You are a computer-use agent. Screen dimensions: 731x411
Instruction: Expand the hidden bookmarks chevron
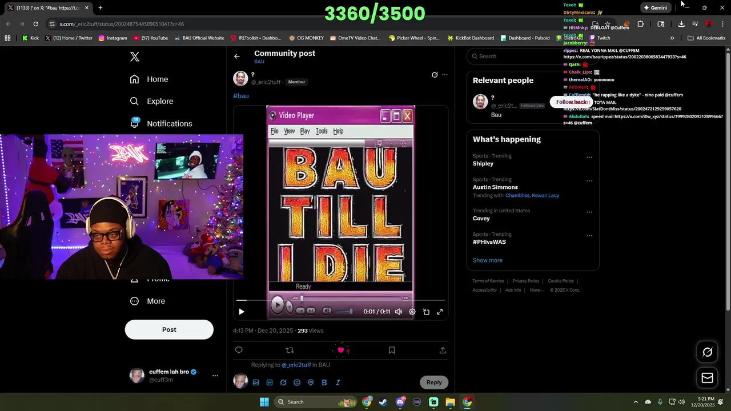coord(672,38)
